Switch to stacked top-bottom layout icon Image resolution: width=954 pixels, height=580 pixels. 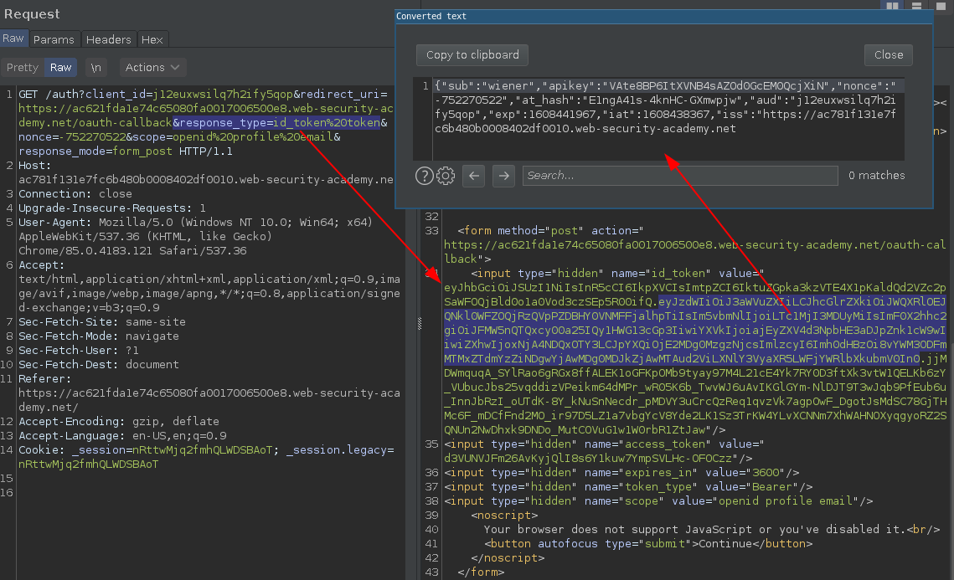[x=916, y=6]
